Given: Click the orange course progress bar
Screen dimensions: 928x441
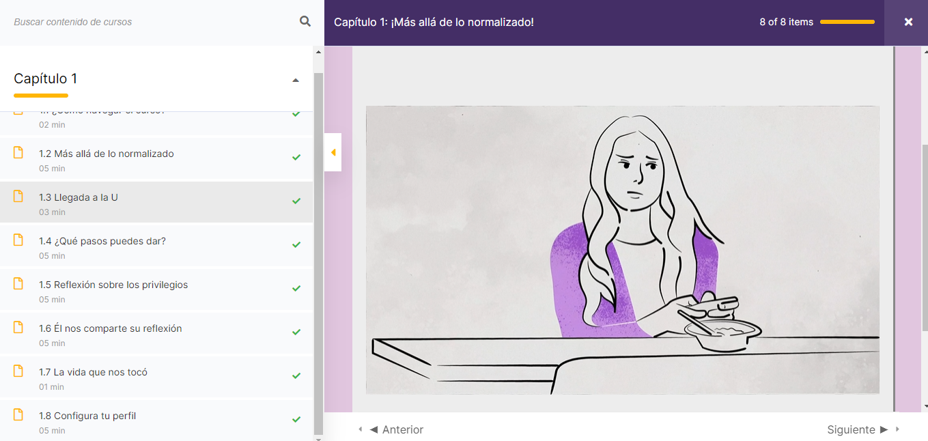Looking at the screenshot, I should (847, 23).
